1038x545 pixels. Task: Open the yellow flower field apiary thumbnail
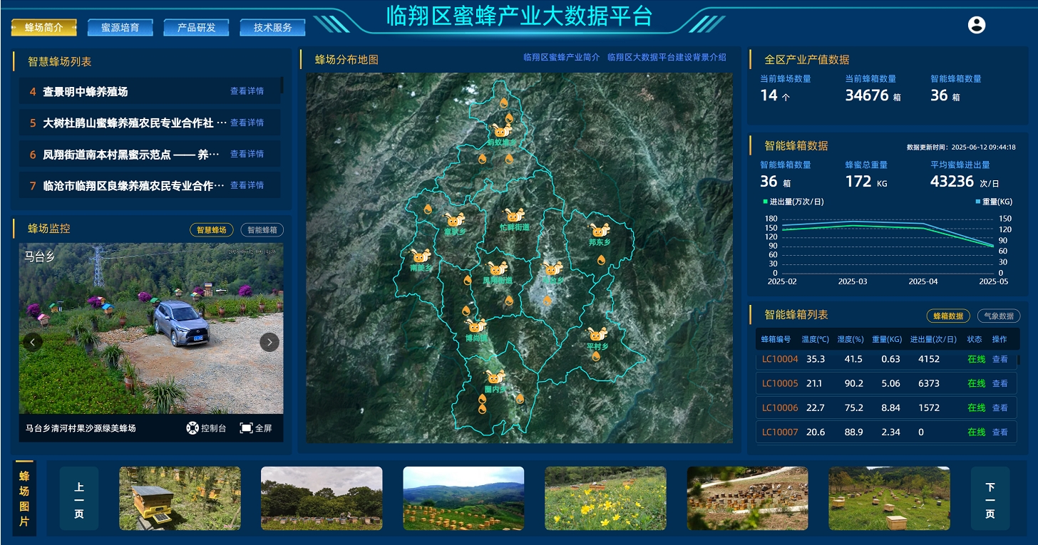click(x=605, y=498)
